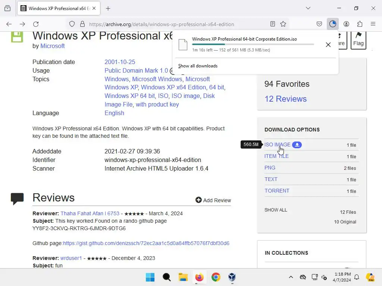Open the gist.github.com link in review
This screenshot has width=382, height=286.
point(146,243)
